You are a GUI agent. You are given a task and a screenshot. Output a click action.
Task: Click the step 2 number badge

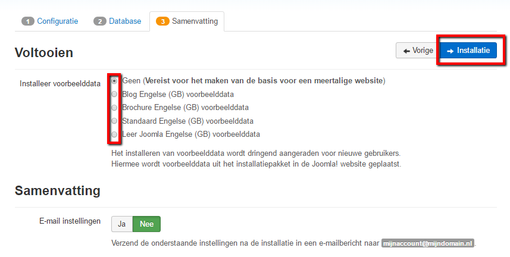pyautogui.click(x=100, y=21)
